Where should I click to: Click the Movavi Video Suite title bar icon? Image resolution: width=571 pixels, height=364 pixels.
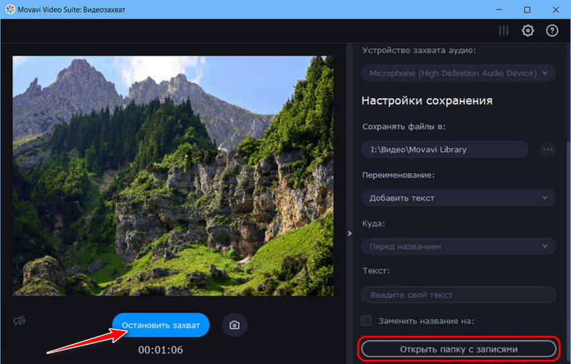click(10, 9)
